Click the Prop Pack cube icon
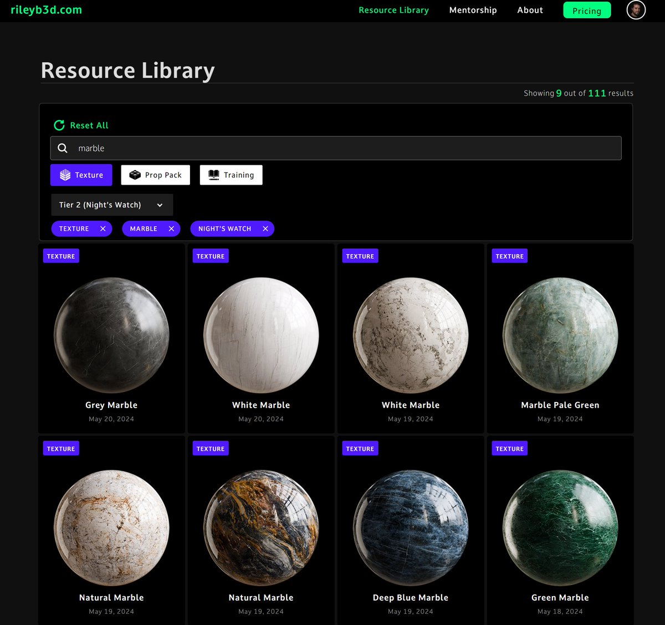This screenshot has height=625, width=665. pyautogui.click(x=135, y=175)
